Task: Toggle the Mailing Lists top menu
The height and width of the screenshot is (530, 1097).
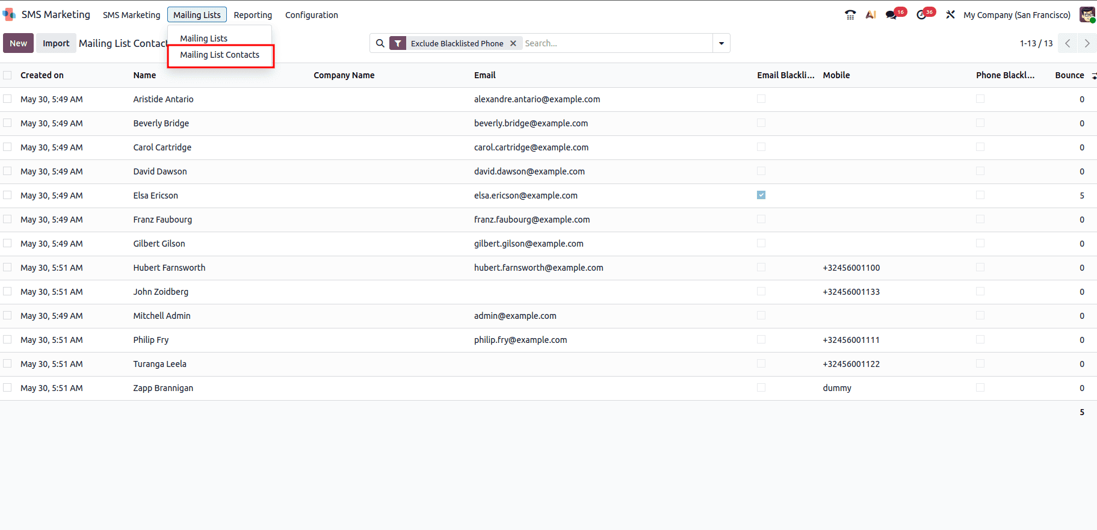Action: (197, 15)
